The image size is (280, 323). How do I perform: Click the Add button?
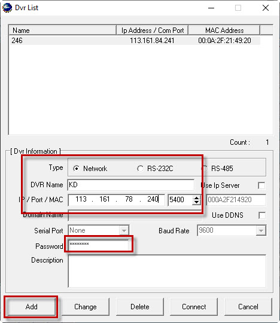(31, 307)
